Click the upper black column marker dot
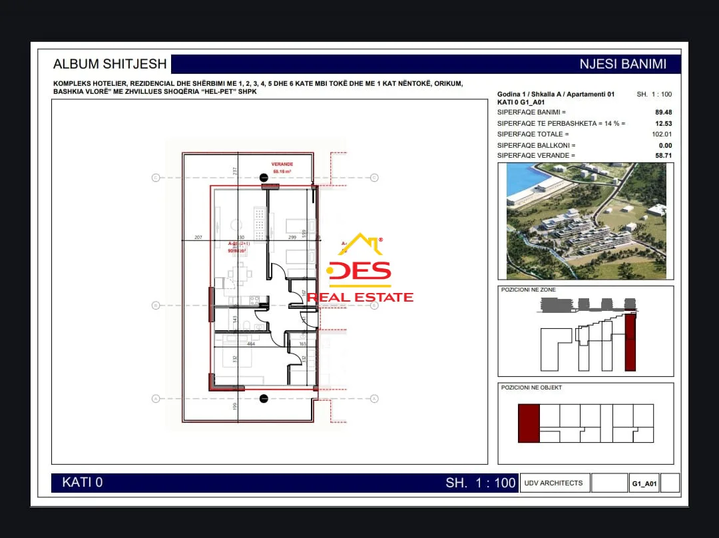The height and width of the screenshot is (538, 719). pyautogui.click(x=264, y=178)
